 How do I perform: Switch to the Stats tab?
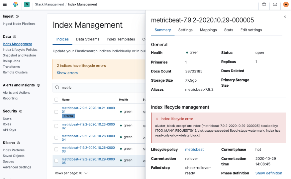tap(229, 30)
